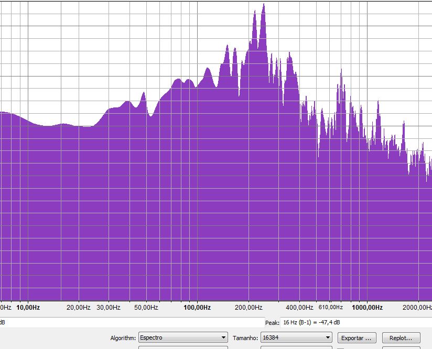The image size is (432, 349).
Task: Click the 10,00Hz frequency axis label
Action: 28,308
